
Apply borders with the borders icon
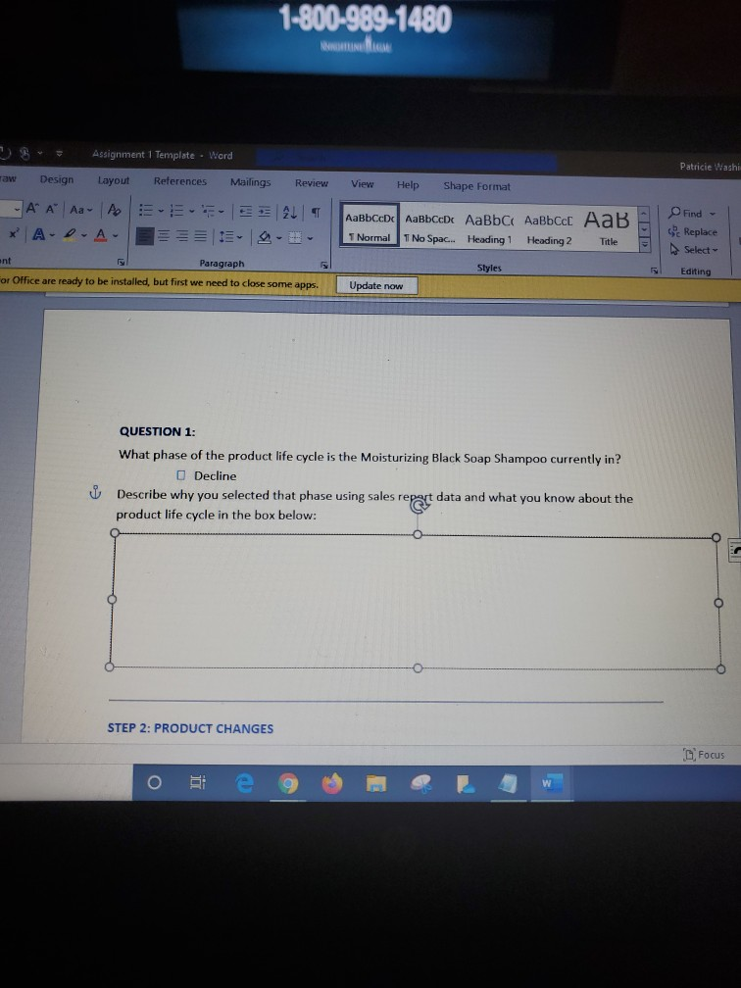[295, 238]
